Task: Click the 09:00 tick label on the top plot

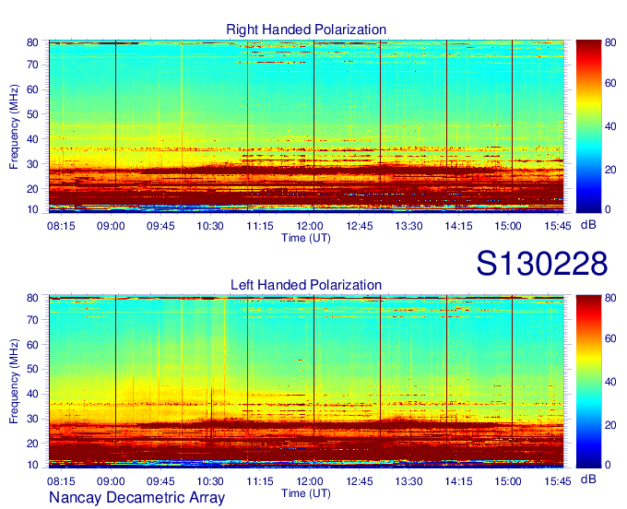Action: pyautogui.click(x=111, y=226)
